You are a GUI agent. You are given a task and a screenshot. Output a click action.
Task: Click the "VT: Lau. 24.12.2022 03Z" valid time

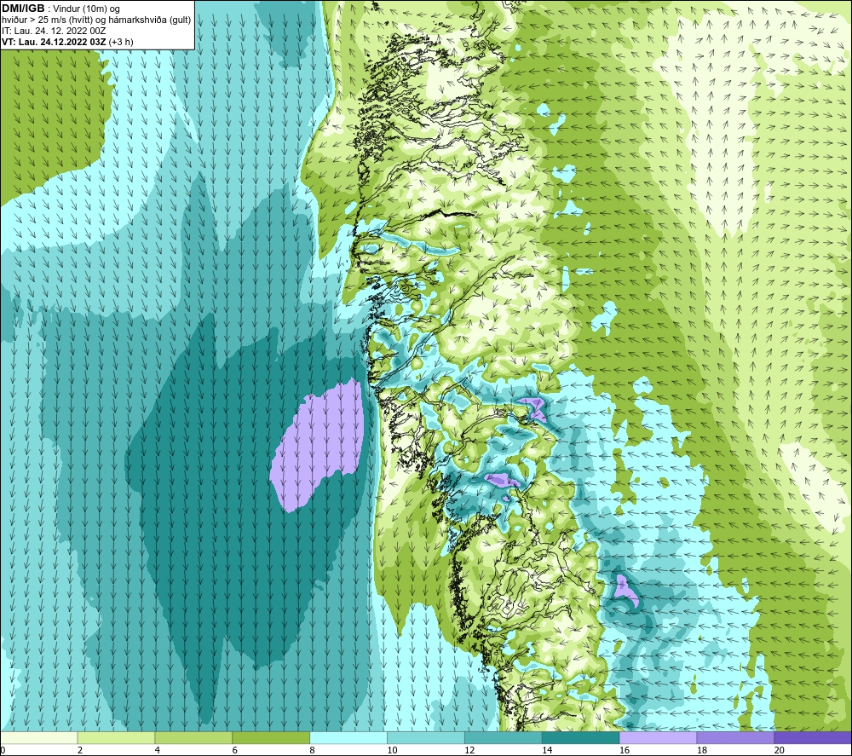54,42
